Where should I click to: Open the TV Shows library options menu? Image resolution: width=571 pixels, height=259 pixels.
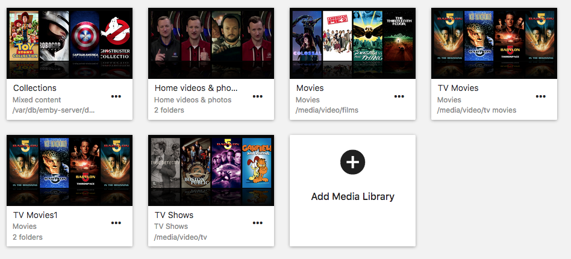point(257,223)
